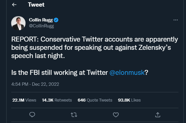Retweet using the arrows icon

click(x=74, y=115)
